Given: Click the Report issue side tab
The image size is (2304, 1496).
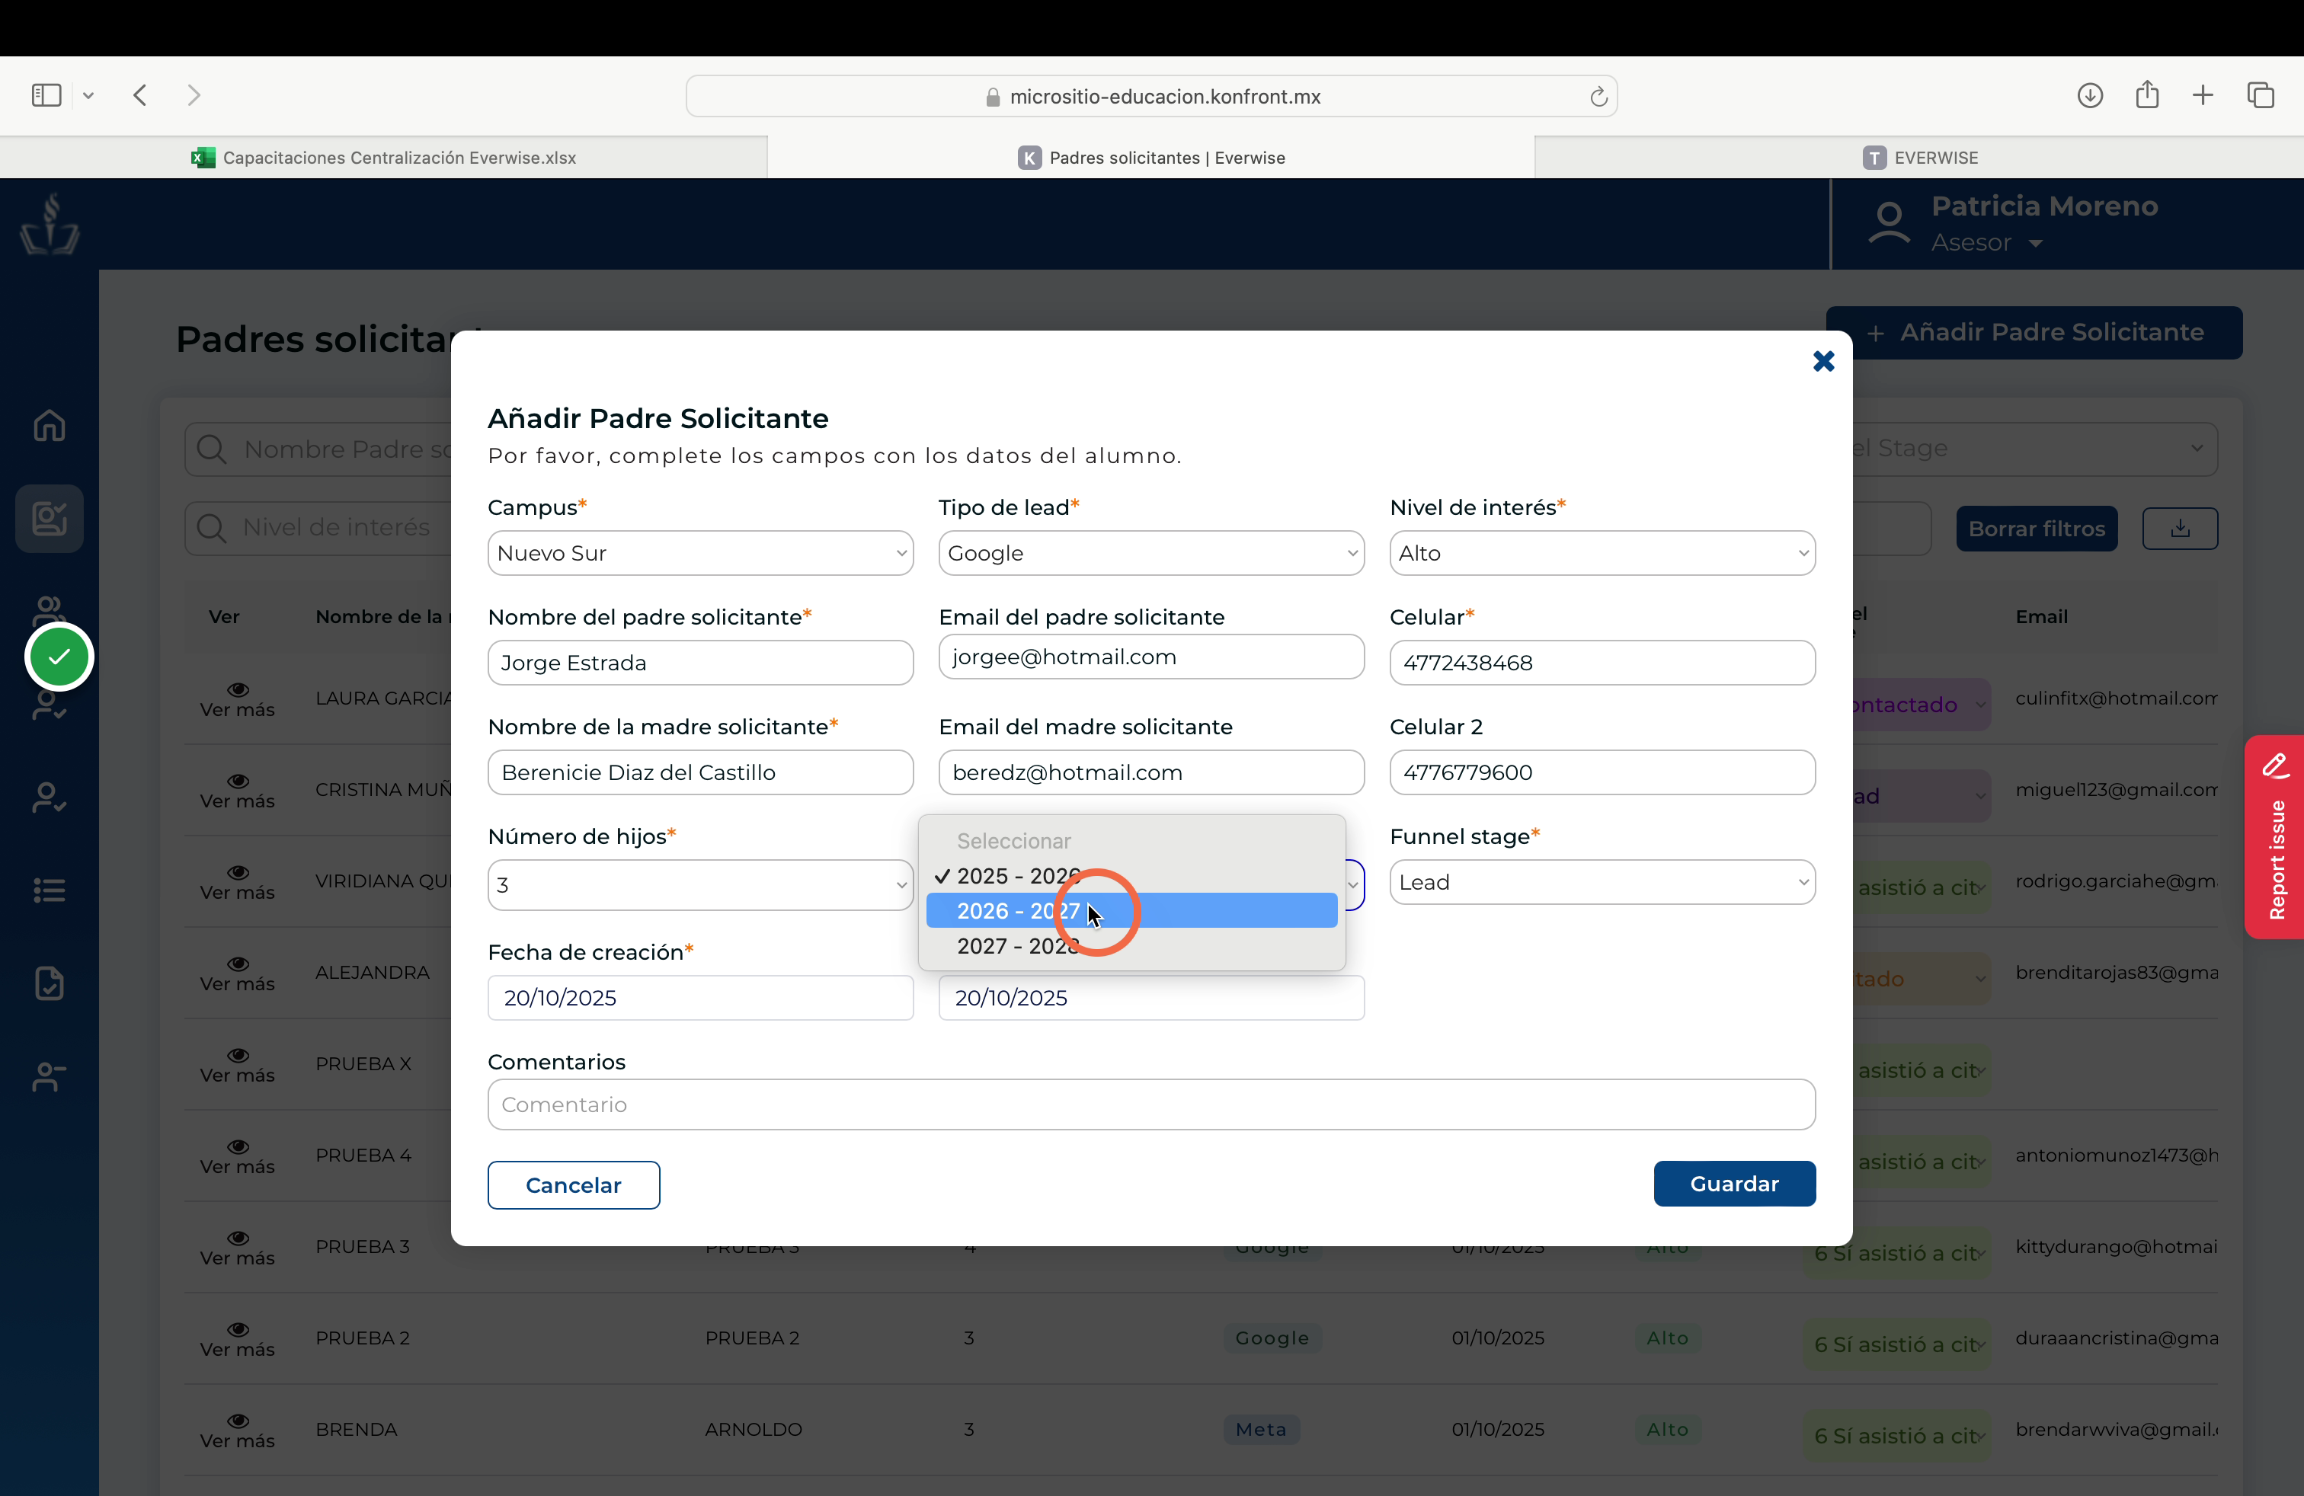Looking at the screenshot, I should click(2275, 837).
